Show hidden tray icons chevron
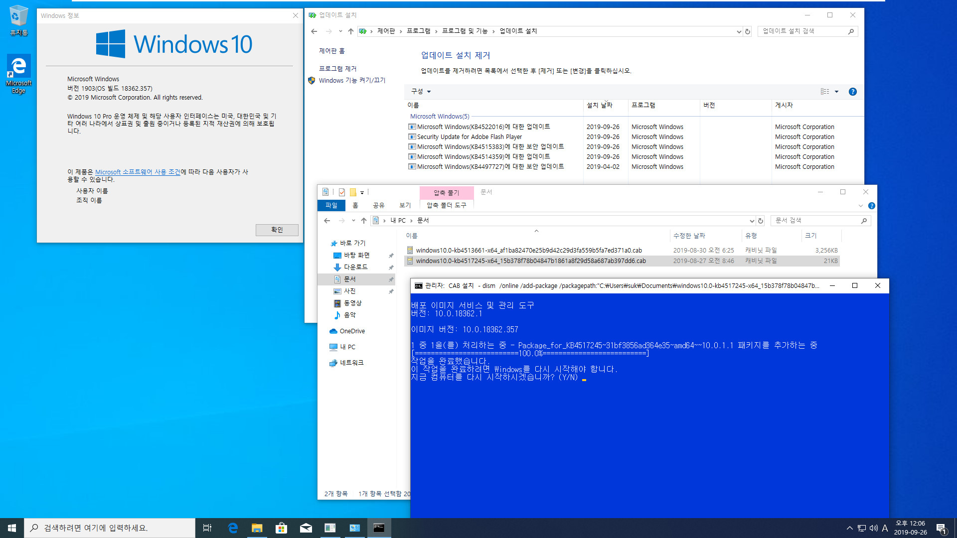This screenshot has height=538, width=957. pyautogui.click(x=850, y=528)
